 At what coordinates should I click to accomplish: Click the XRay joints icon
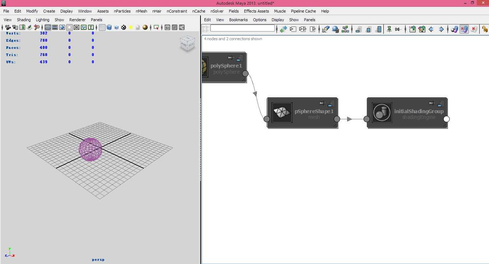coord(182,27)
